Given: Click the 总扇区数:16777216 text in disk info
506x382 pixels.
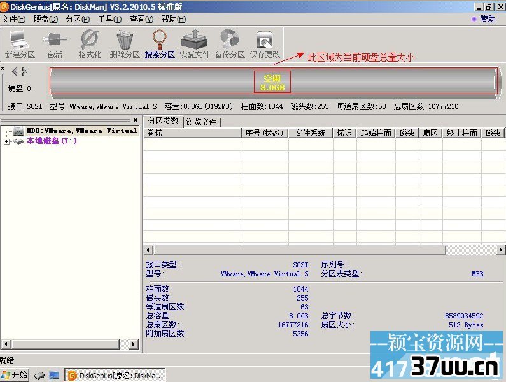Looking at the screenshot, I should point(426,106).
